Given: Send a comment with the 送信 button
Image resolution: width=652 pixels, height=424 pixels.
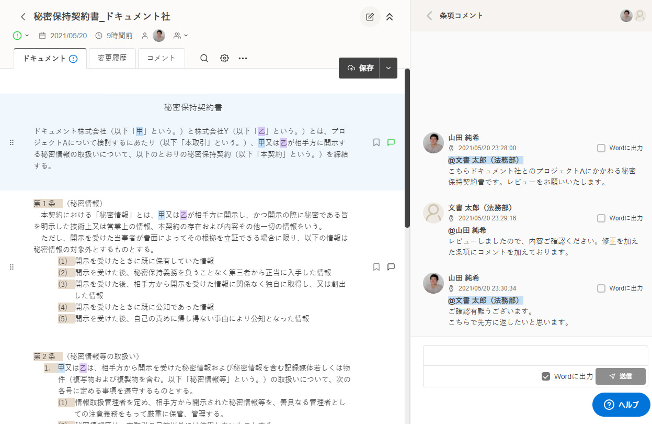Looking at the screenshot, I should (620, 375).
